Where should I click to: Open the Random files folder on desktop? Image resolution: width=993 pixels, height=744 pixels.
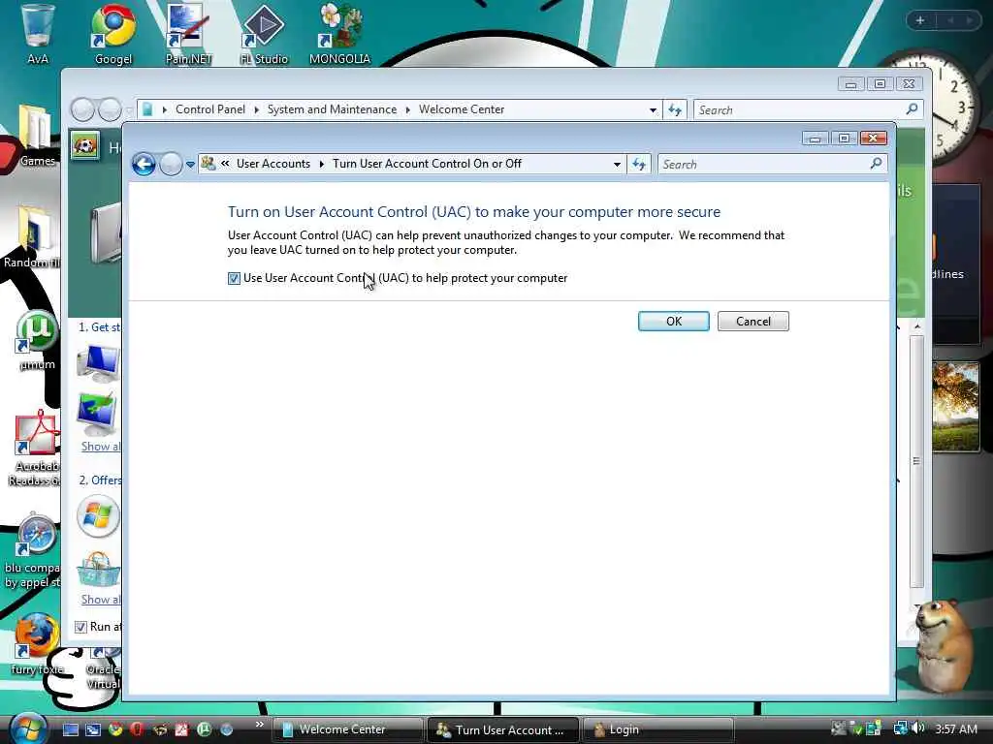pos(33,237)
